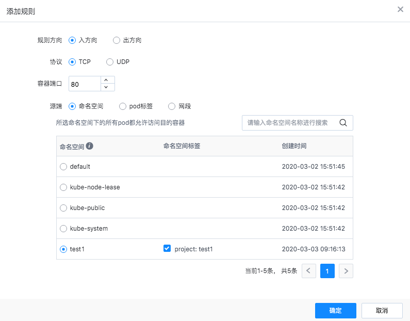Uncheck the project: test1 label checkbox
410x321 pixels.
[167, 249]
